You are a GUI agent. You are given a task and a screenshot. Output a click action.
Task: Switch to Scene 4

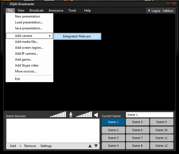coord(113,146)
